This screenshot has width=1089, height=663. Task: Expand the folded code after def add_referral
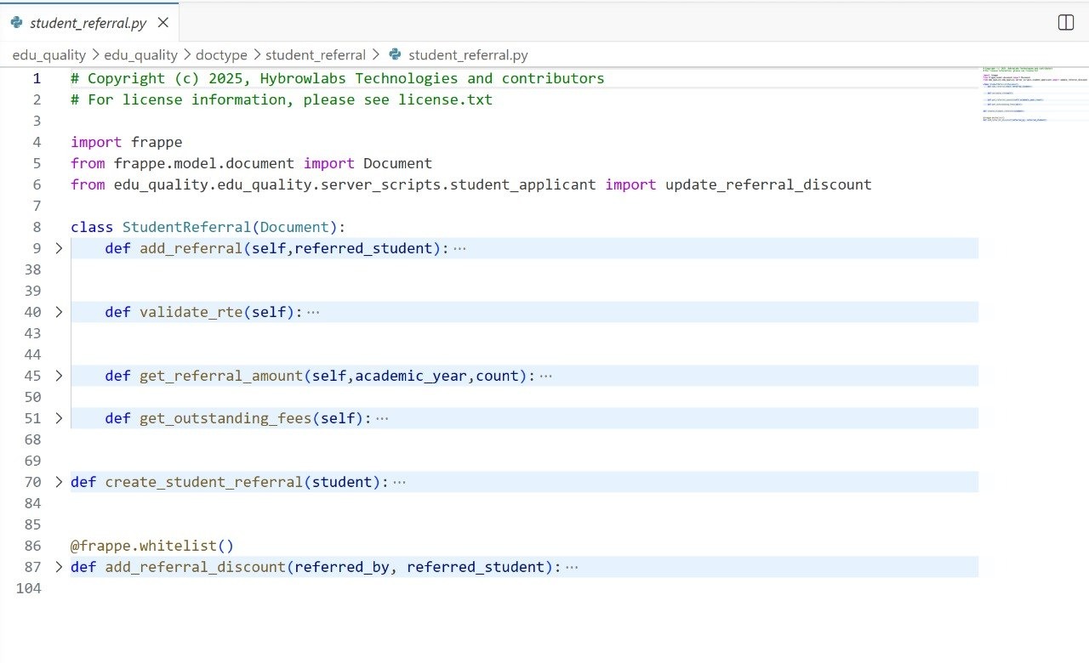459,247
